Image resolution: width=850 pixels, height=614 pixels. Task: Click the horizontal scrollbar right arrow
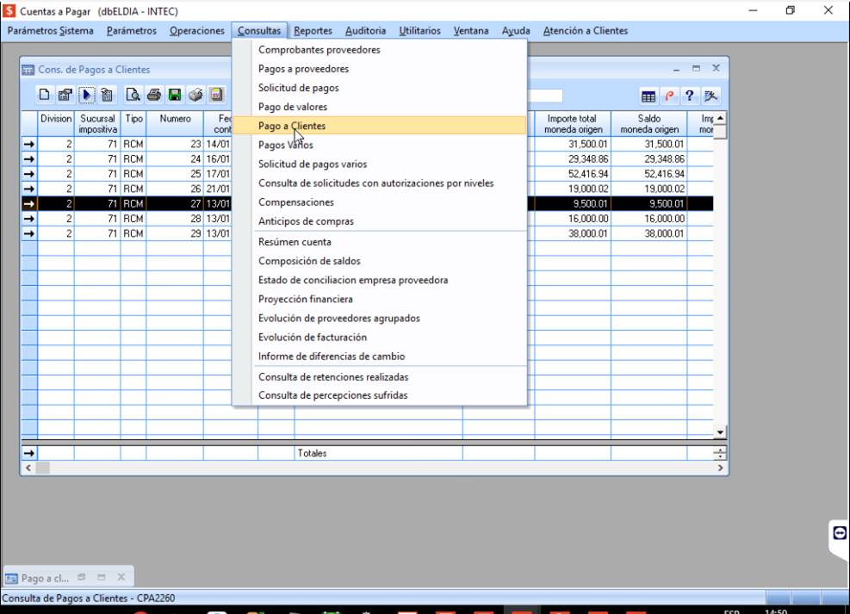pos(721,468)
